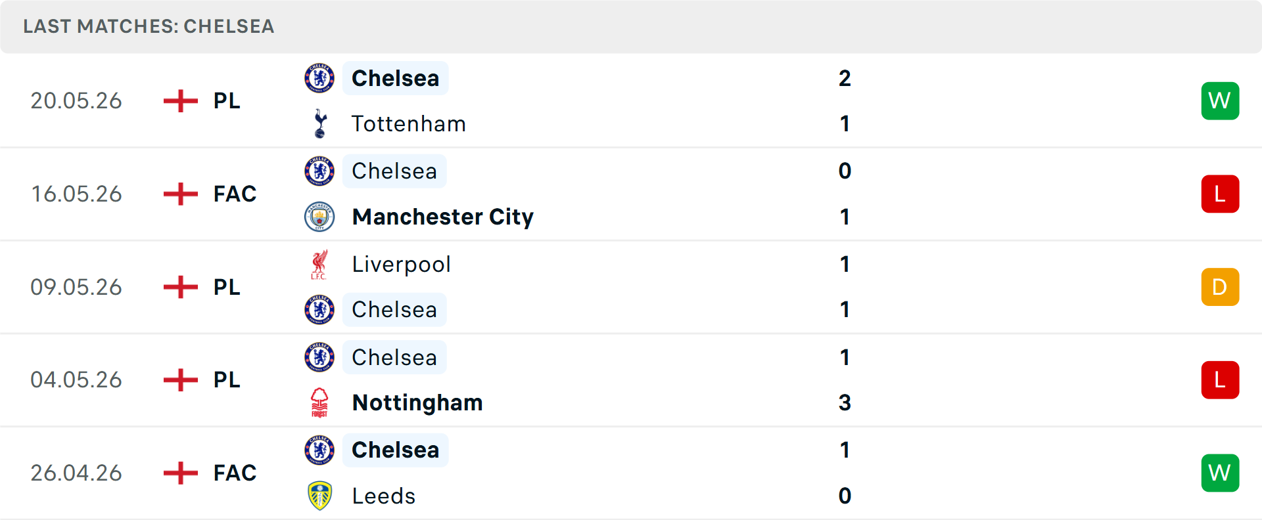Open the red L badge for Manchester City match
The height and width of the screenshot is (520, 1262).
pos(1220,194)
